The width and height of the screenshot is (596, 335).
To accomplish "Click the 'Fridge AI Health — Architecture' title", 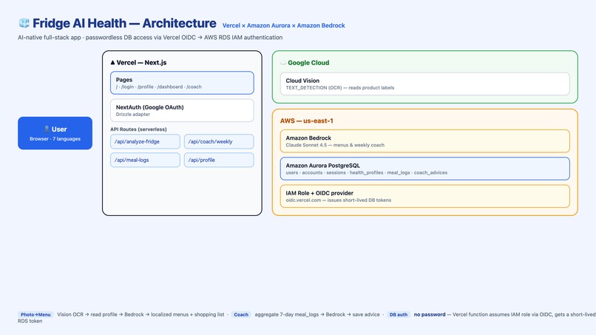I will click(124, 23).
